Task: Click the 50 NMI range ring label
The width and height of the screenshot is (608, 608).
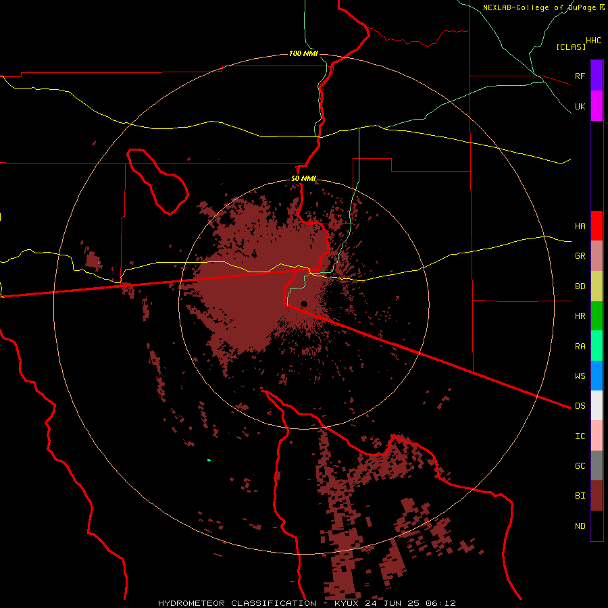Action: point(303,179)
